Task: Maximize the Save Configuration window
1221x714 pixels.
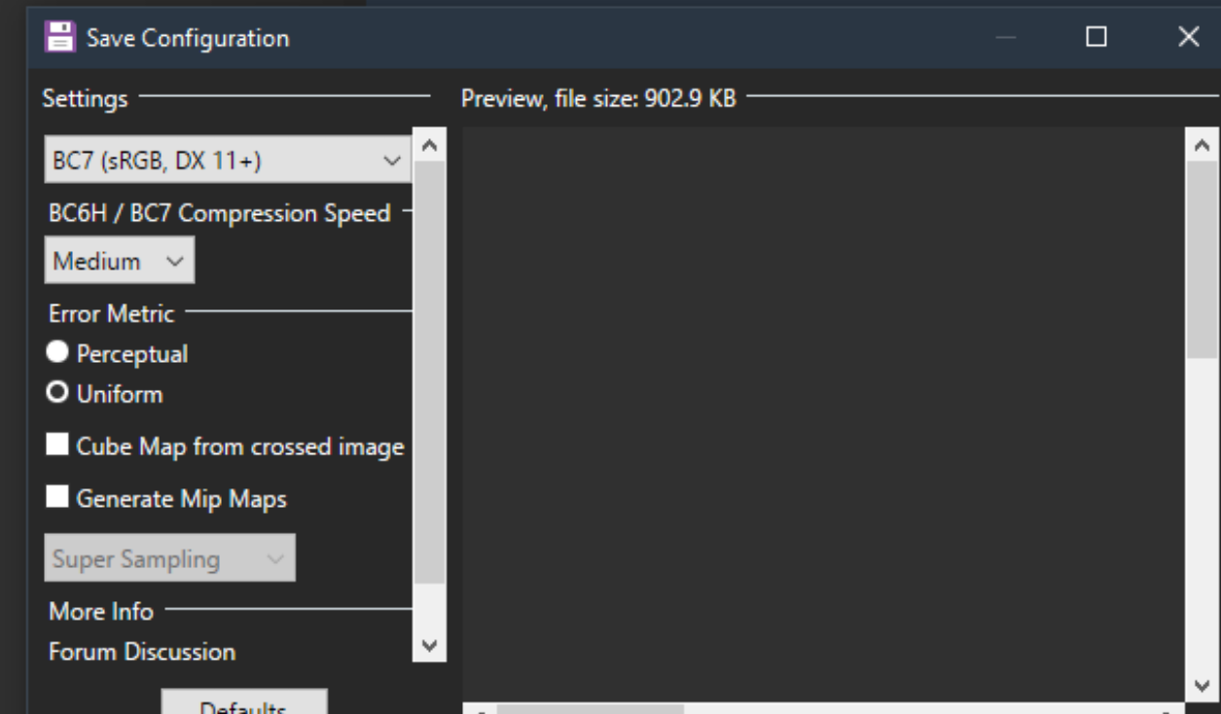Action: point(1096,37)
